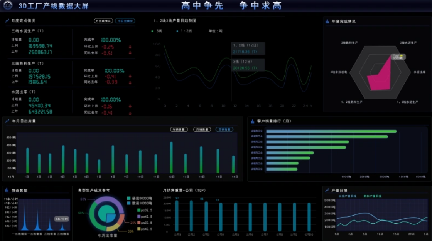The image size is (432, 241).
Task: Click the bar-chart icon next to 年度完成情况
Action: coord(327,22)
